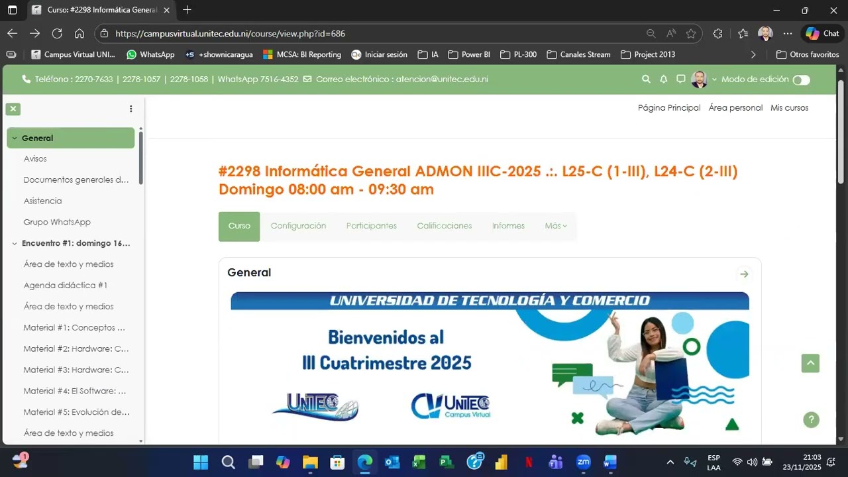
Task: Open Netflix from the taskbar
Action: pos(529,462)
